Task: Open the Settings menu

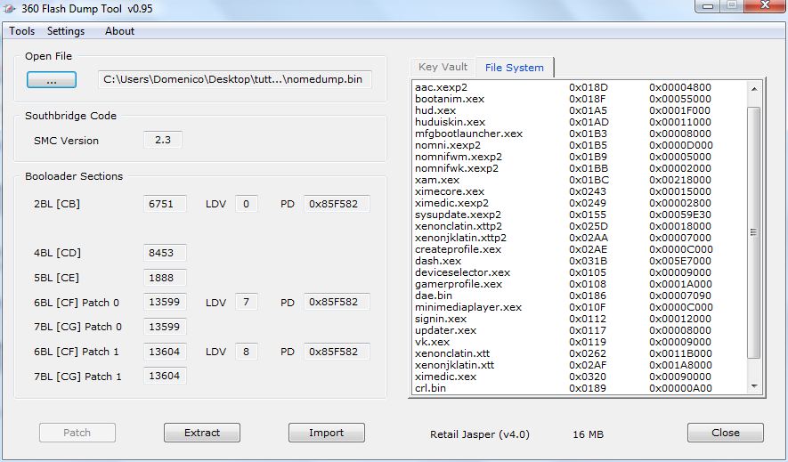Action: point(66,31)
